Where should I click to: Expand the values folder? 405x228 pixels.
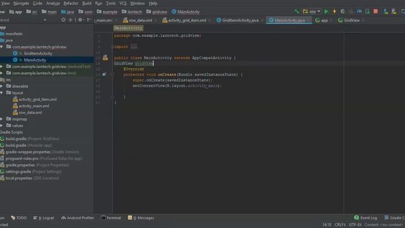(x=1, y=125)
